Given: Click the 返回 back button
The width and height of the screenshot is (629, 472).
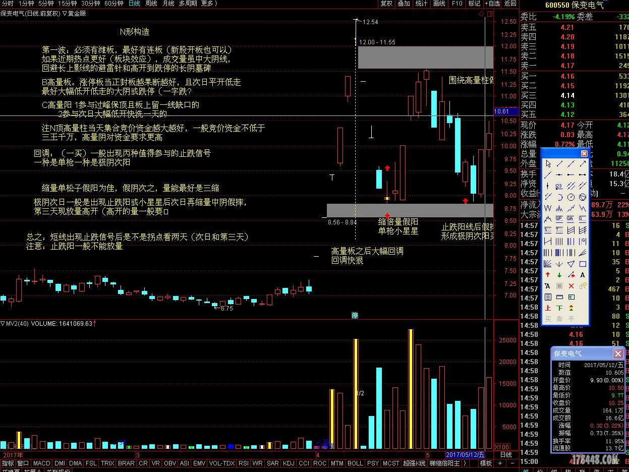Looking at the screenshot, I should coord(510,4).
